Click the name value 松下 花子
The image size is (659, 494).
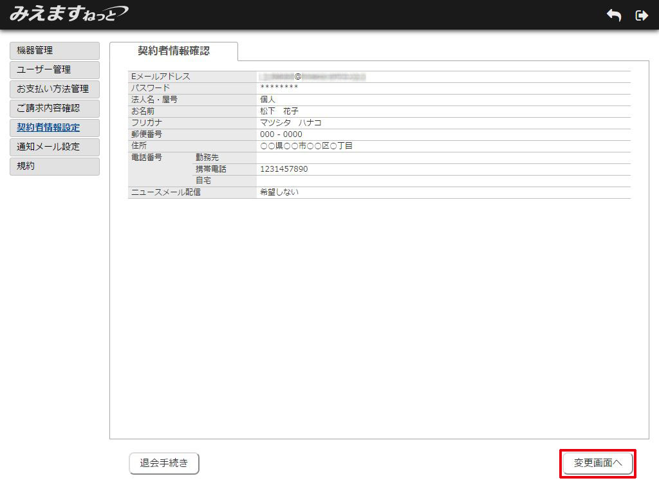coord(279,111)
